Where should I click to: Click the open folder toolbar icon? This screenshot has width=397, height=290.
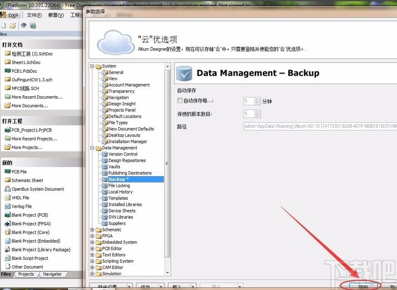tap(13, 26)
